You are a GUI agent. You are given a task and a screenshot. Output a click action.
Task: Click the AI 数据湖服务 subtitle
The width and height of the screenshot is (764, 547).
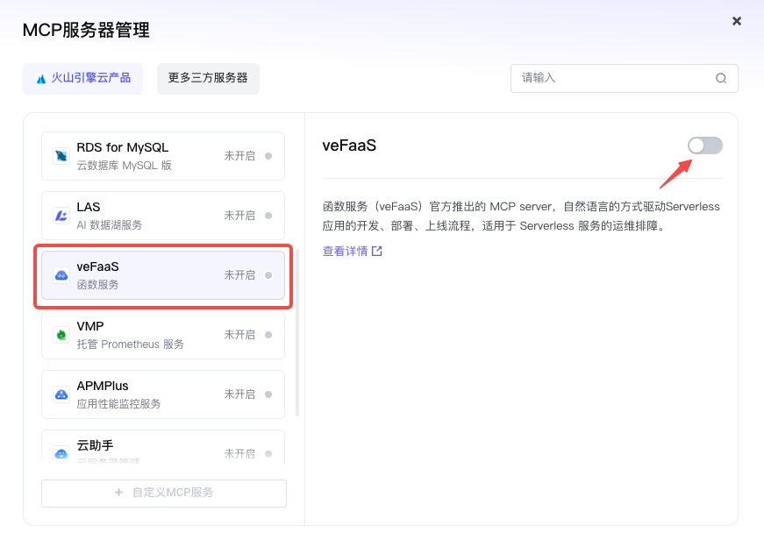tap(109, 225)
